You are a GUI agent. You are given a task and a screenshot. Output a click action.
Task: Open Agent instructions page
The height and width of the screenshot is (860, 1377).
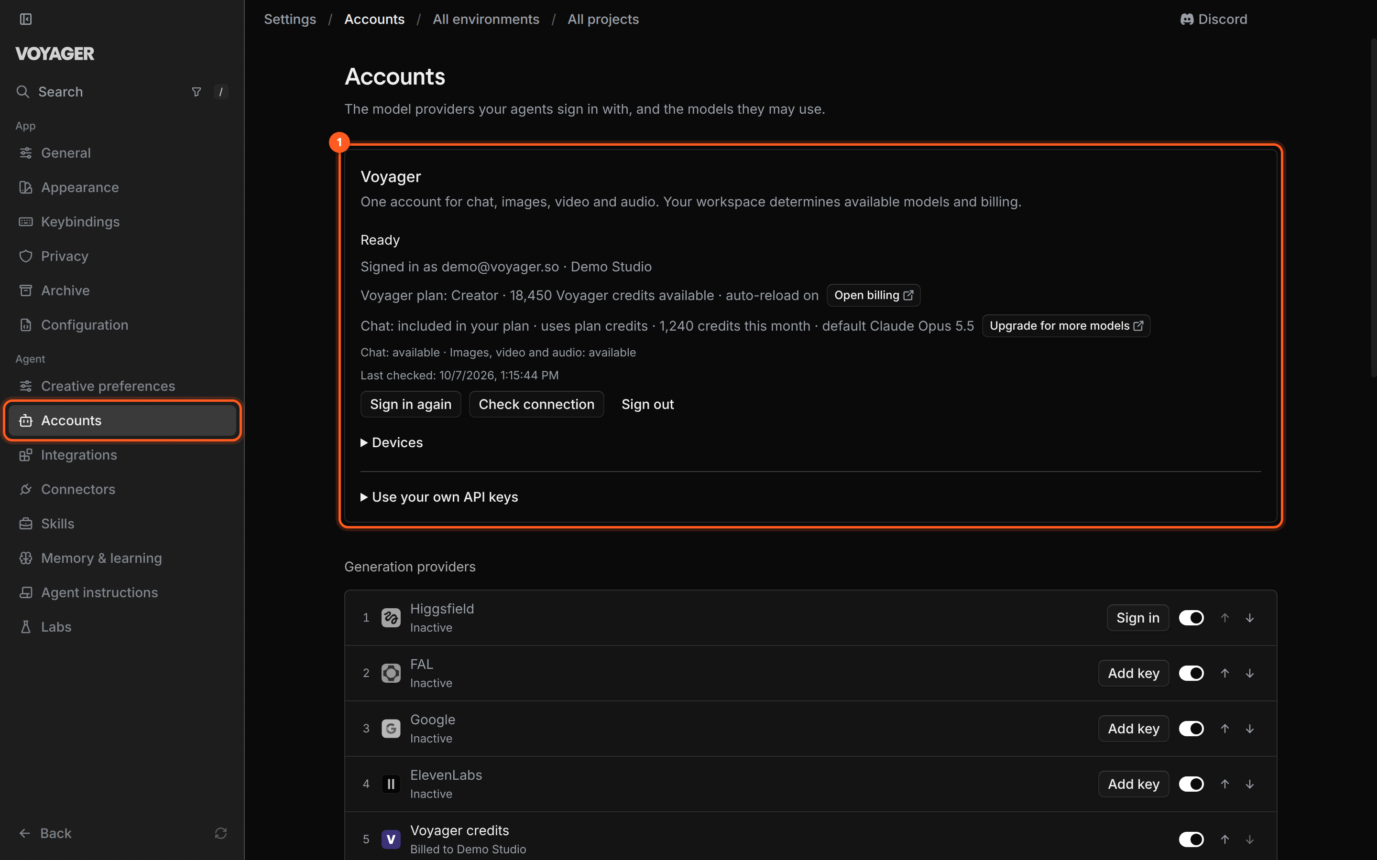coord(122,592)
